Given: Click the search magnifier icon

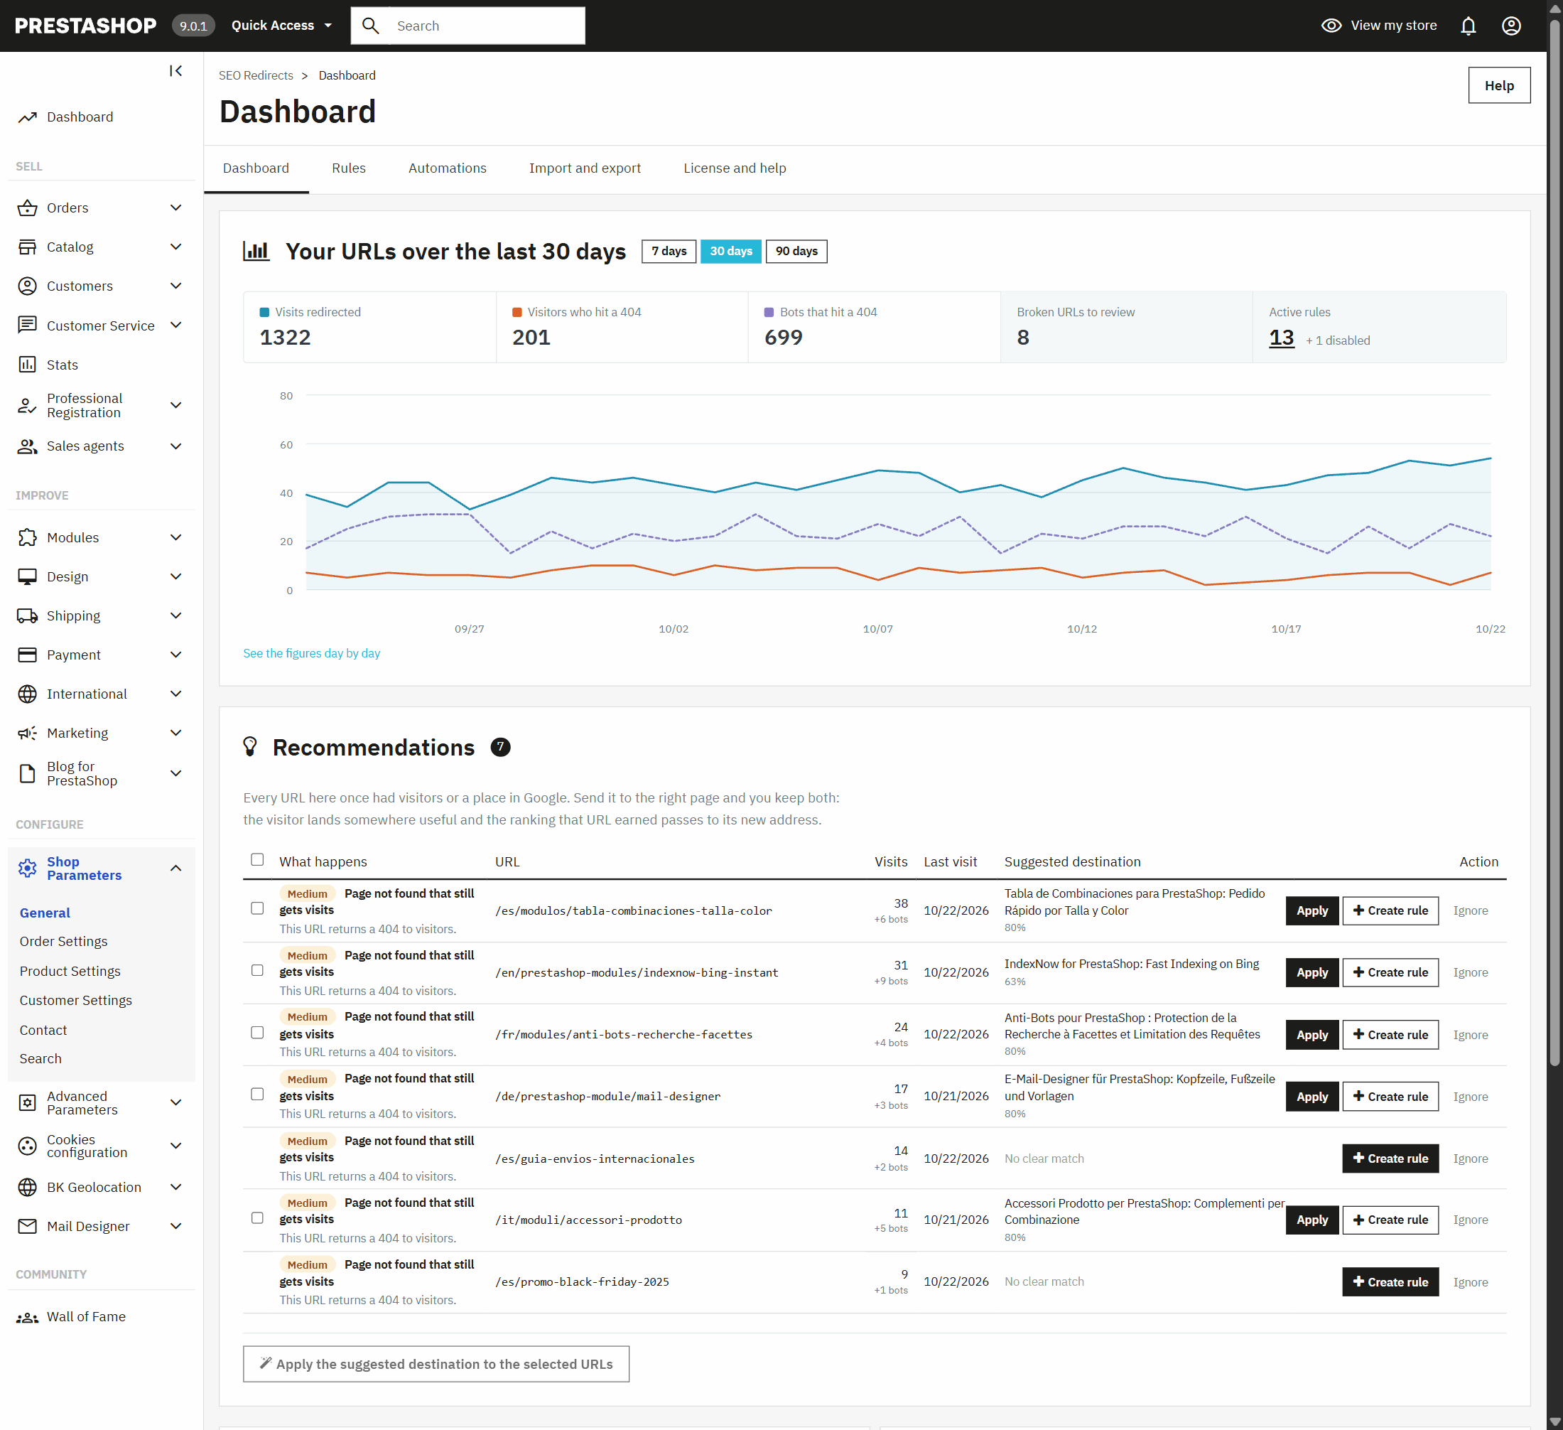Looking at the screenshot, I should coord(371,26).
